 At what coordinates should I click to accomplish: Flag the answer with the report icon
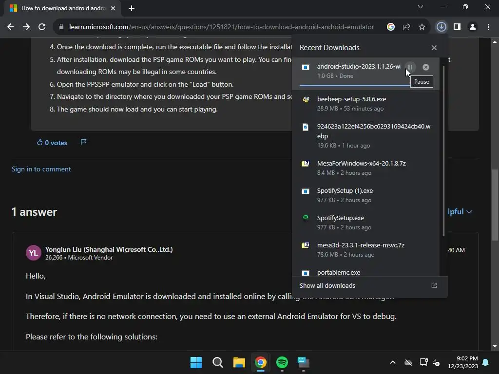[x=83, y=142]
